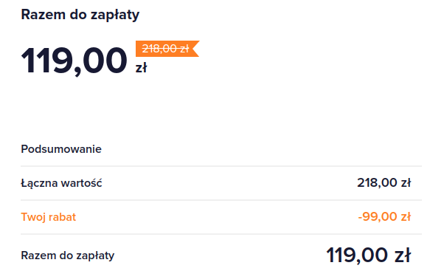Click the ",00" decimals of the large price

click(100, 62)
